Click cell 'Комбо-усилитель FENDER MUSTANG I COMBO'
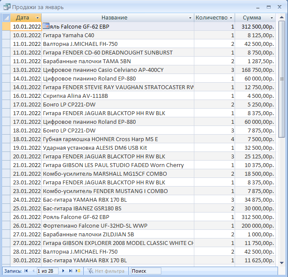Viewport: 288px width, 277px height. (118, 191)
